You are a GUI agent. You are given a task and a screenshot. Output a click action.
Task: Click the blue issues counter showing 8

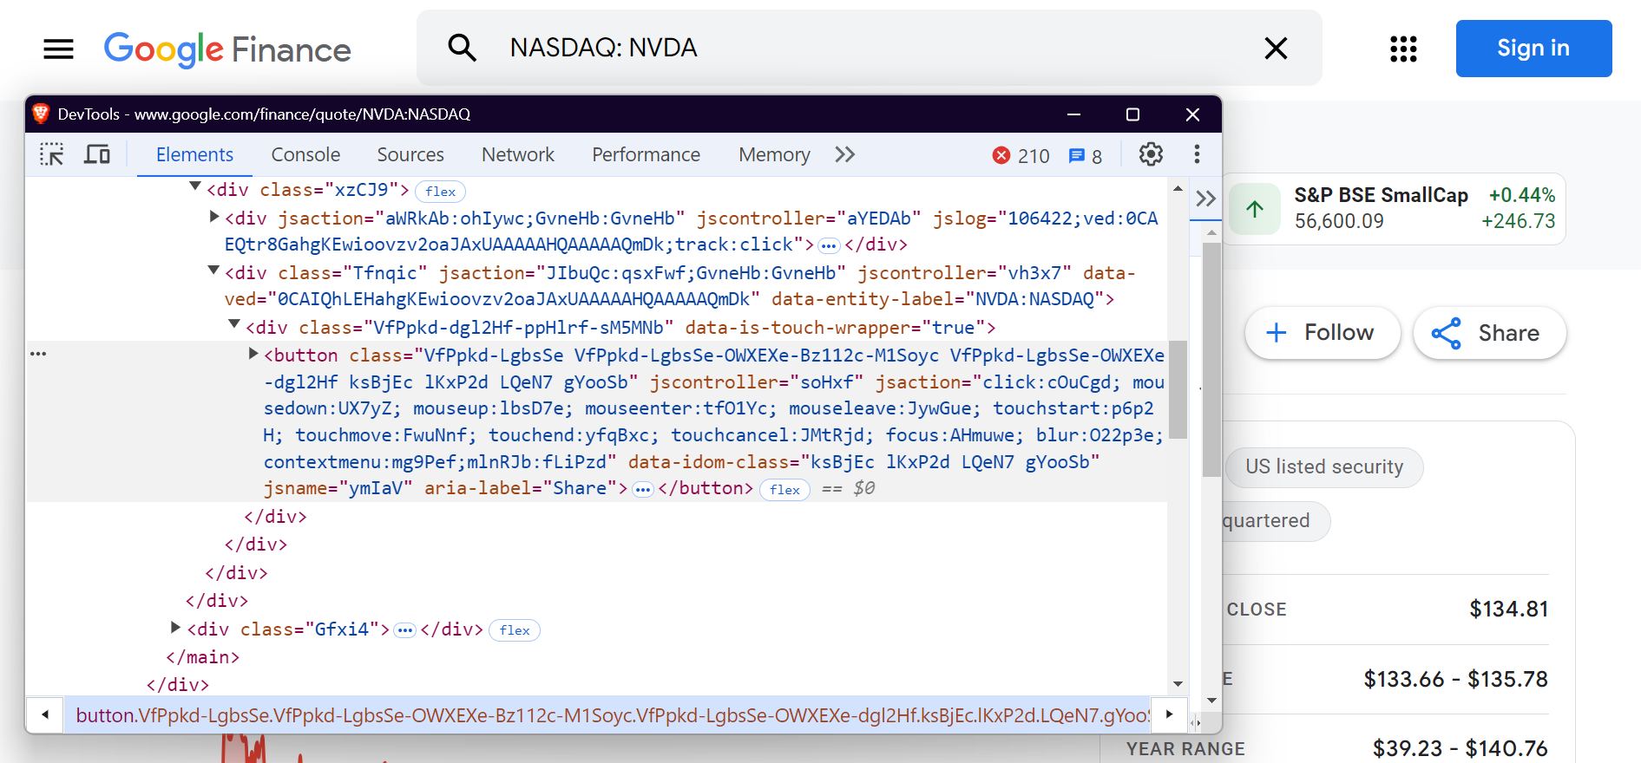pos(1086,155)
